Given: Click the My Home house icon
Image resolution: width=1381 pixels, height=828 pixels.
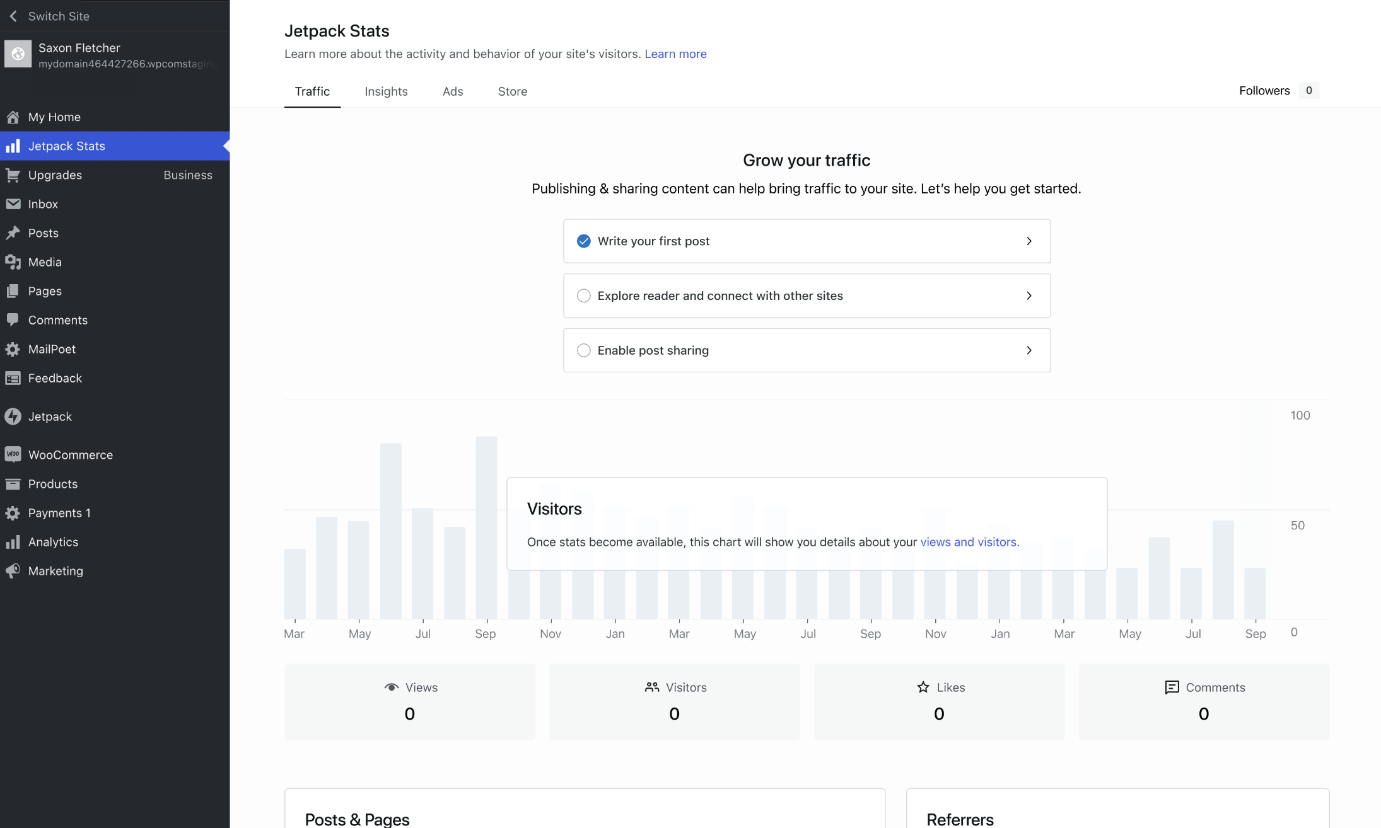Looking at the screenshot, I should click(x=13, y=117).
